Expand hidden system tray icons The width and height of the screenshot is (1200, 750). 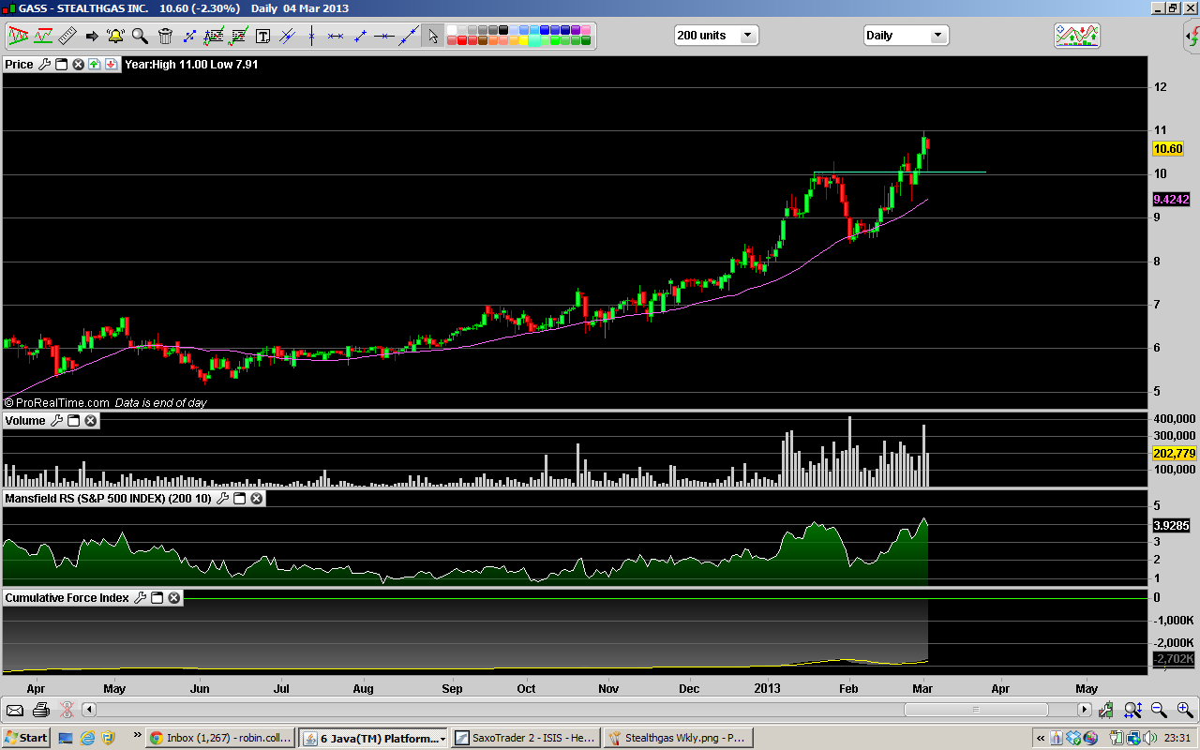point(1041,738)
